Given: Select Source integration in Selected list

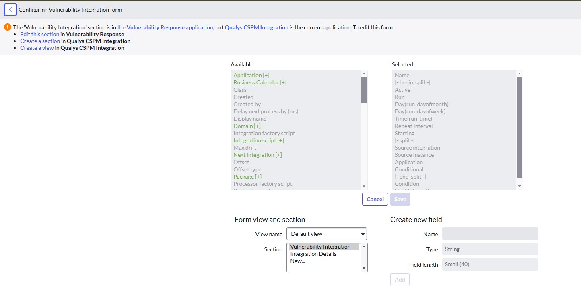Looking at the screenshot, I should click(x=417, y=148).
